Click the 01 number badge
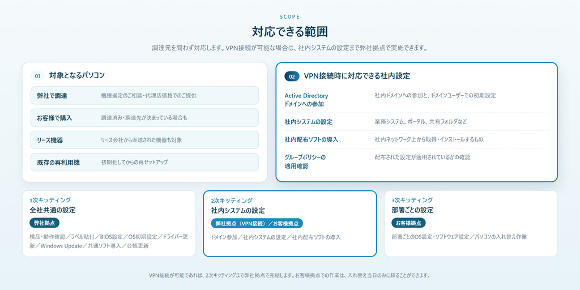Viewport: 580px width, 290px height. pyautogui.click(x=37, y=76)
